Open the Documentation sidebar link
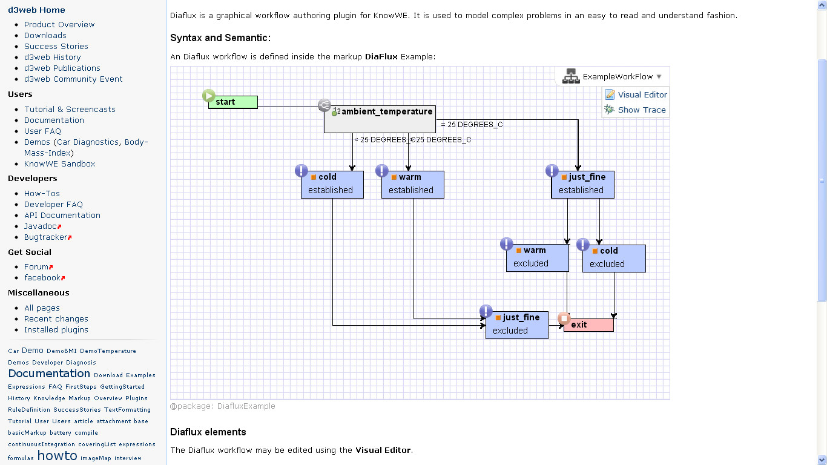827x465 pixels. tap(54, 120)
